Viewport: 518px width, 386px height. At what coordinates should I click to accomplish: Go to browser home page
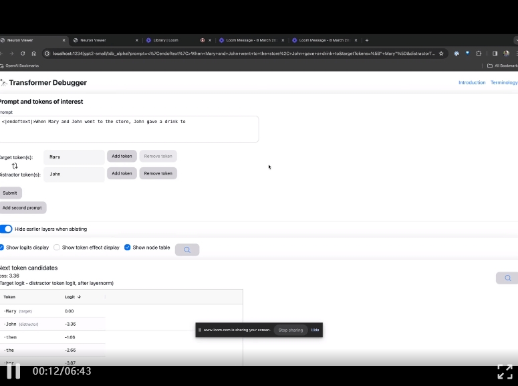click(33, 54)
